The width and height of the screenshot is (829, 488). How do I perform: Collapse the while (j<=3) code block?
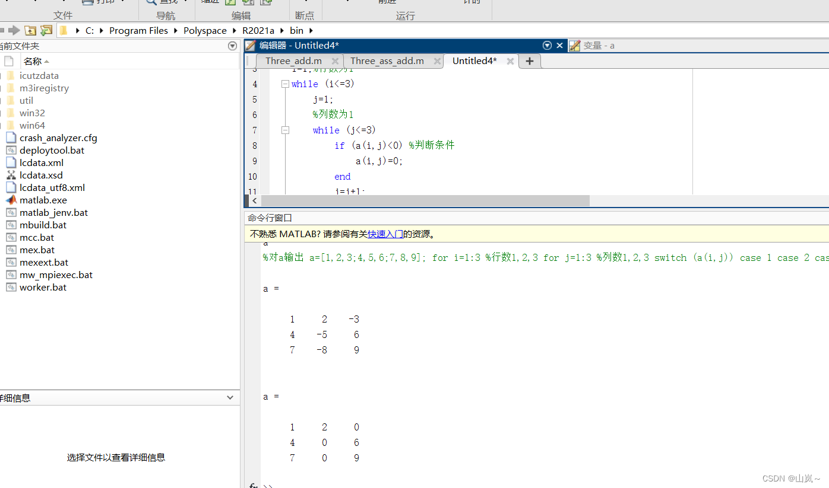click(285, 130)
